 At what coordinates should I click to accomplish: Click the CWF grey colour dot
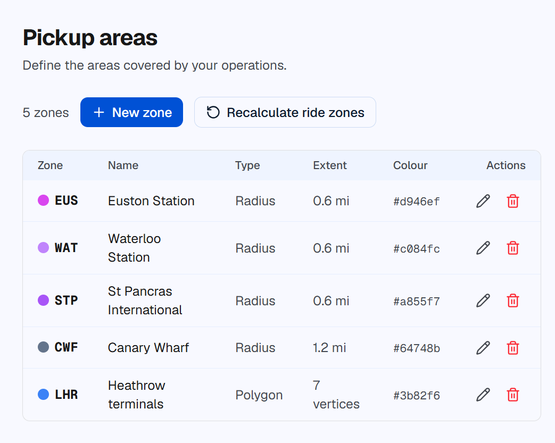tap(43, 347)
